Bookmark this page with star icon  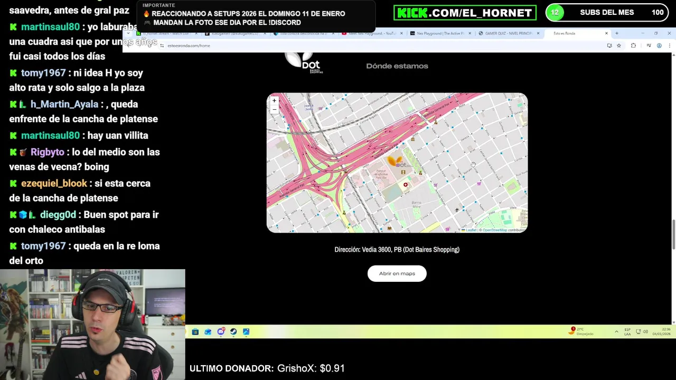pos(619,46)
